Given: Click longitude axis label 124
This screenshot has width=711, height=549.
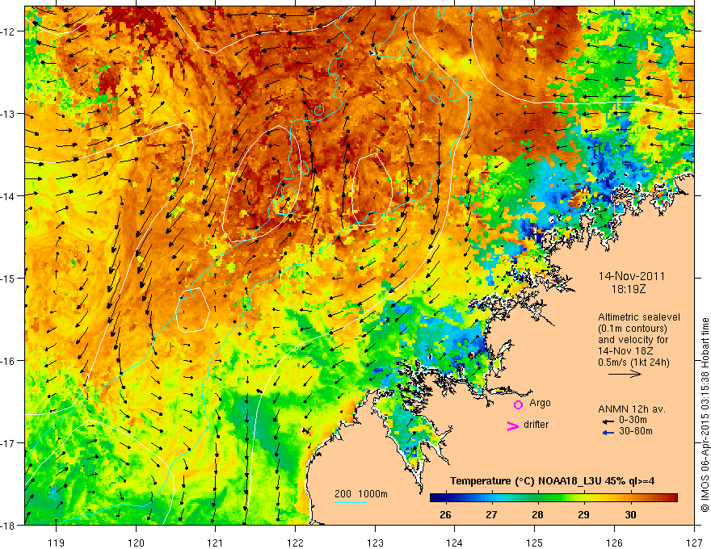Looking at the screenshot, I should tap(455, 543).
